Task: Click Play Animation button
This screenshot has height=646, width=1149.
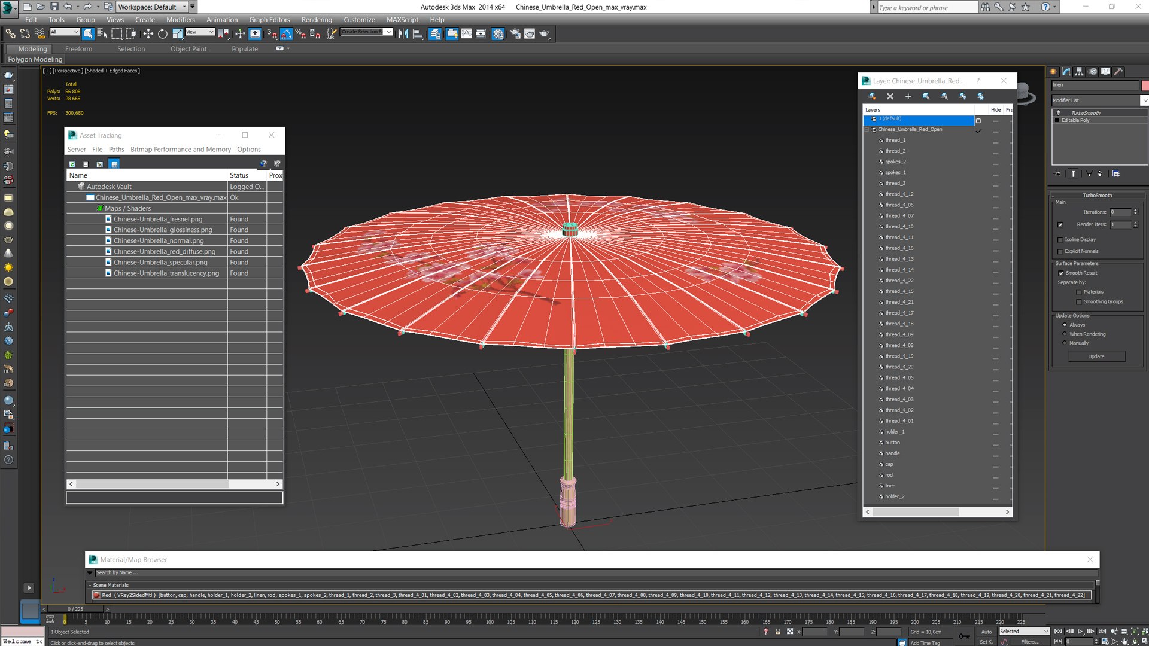Action: pyautogui.click(x=1080, y=632)
